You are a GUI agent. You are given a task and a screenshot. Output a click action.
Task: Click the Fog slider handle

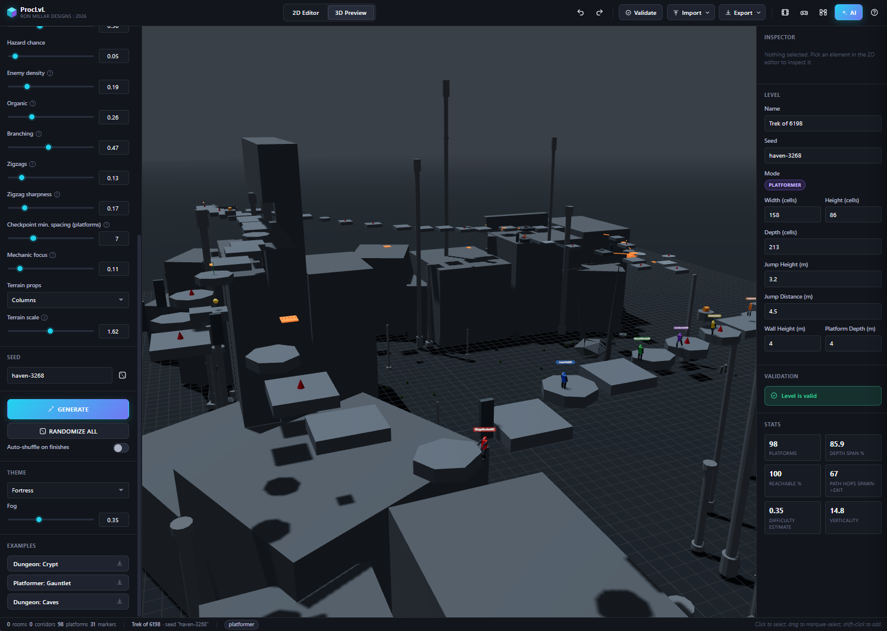click(x=39, y=520)
